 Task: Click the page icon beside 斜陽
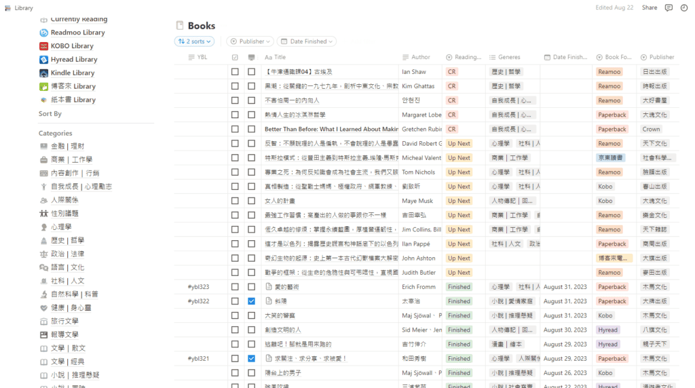pos(269,300)
